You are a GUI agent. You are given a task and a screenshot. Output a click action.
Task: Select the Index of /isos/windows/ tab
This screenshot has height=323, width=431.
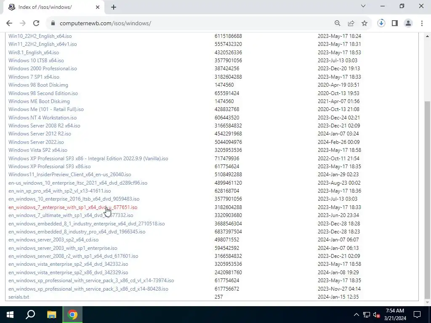[54, 7]
